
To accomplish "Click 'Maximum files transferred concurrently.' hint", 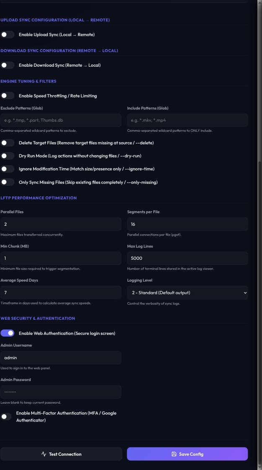I will coord(32,235).
